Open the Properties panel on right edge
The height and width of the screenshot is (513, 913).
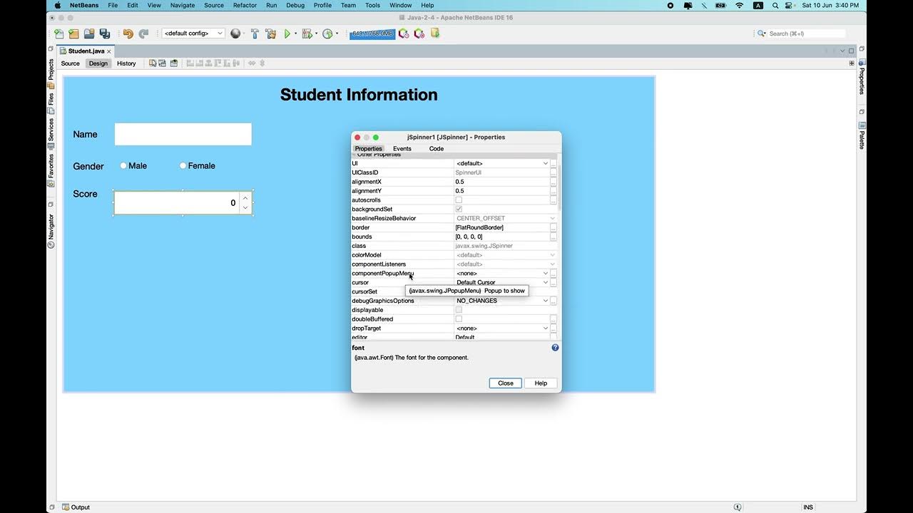pyautogui.click(x=862, y=77)
